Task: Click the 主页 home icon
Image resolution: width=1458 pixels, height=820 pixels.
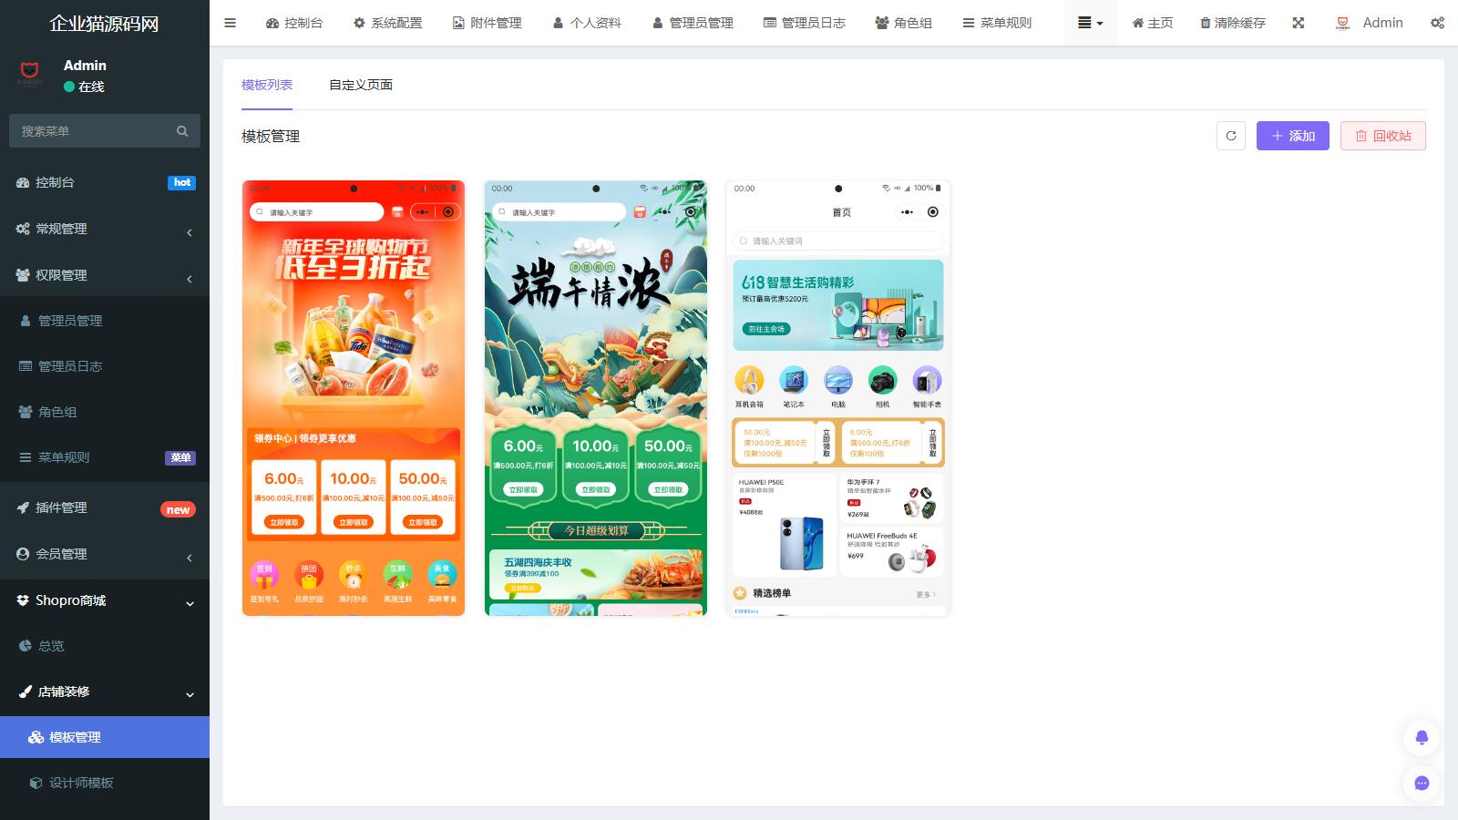Action: pos(1136,23)
